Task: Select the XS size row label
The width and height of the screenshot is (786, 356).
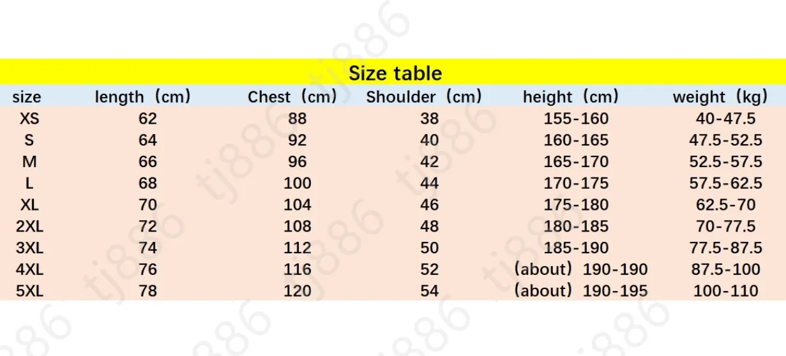Action: coord(29,119)
